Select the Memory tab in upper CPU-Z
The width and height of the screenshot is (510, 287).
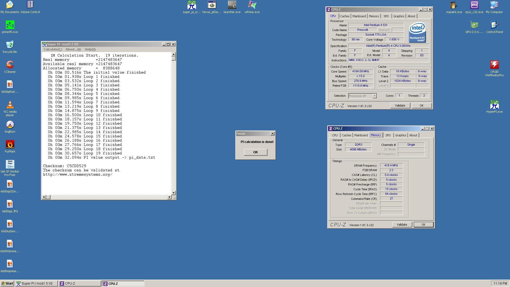click(x=374, y=16)
